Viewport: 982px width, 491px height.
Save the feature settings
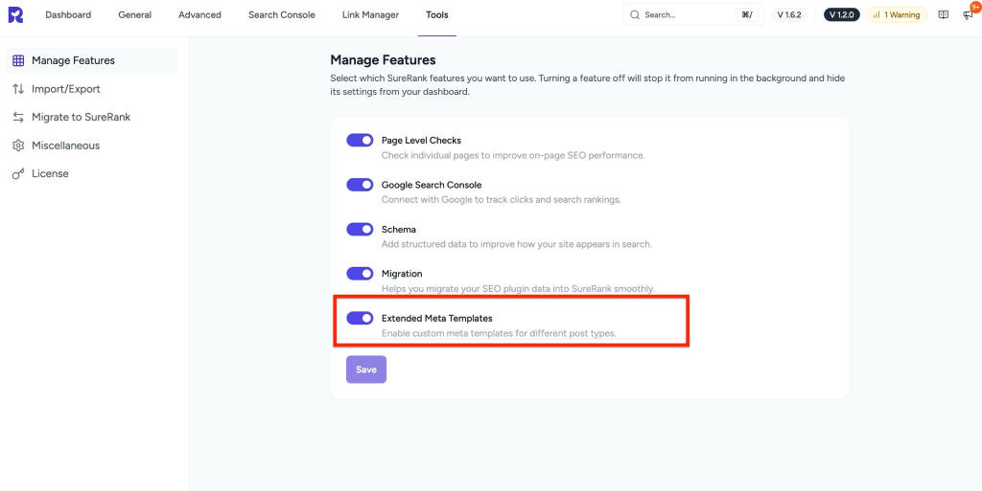coord(366,369)
